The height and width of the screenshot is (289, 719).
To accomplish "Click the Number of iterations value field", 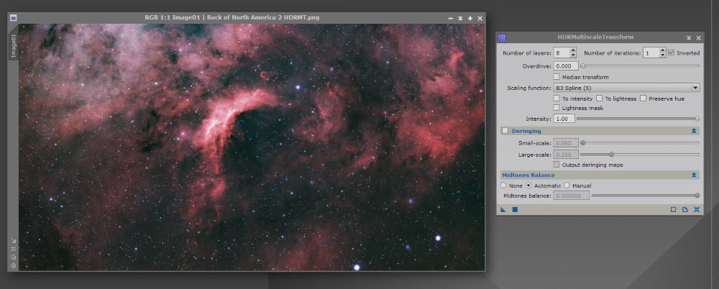I will (651, 52).
